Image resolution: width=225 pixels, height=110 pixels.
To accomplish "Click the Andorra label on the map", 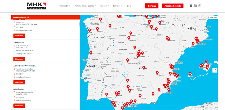I will (192, 29).
